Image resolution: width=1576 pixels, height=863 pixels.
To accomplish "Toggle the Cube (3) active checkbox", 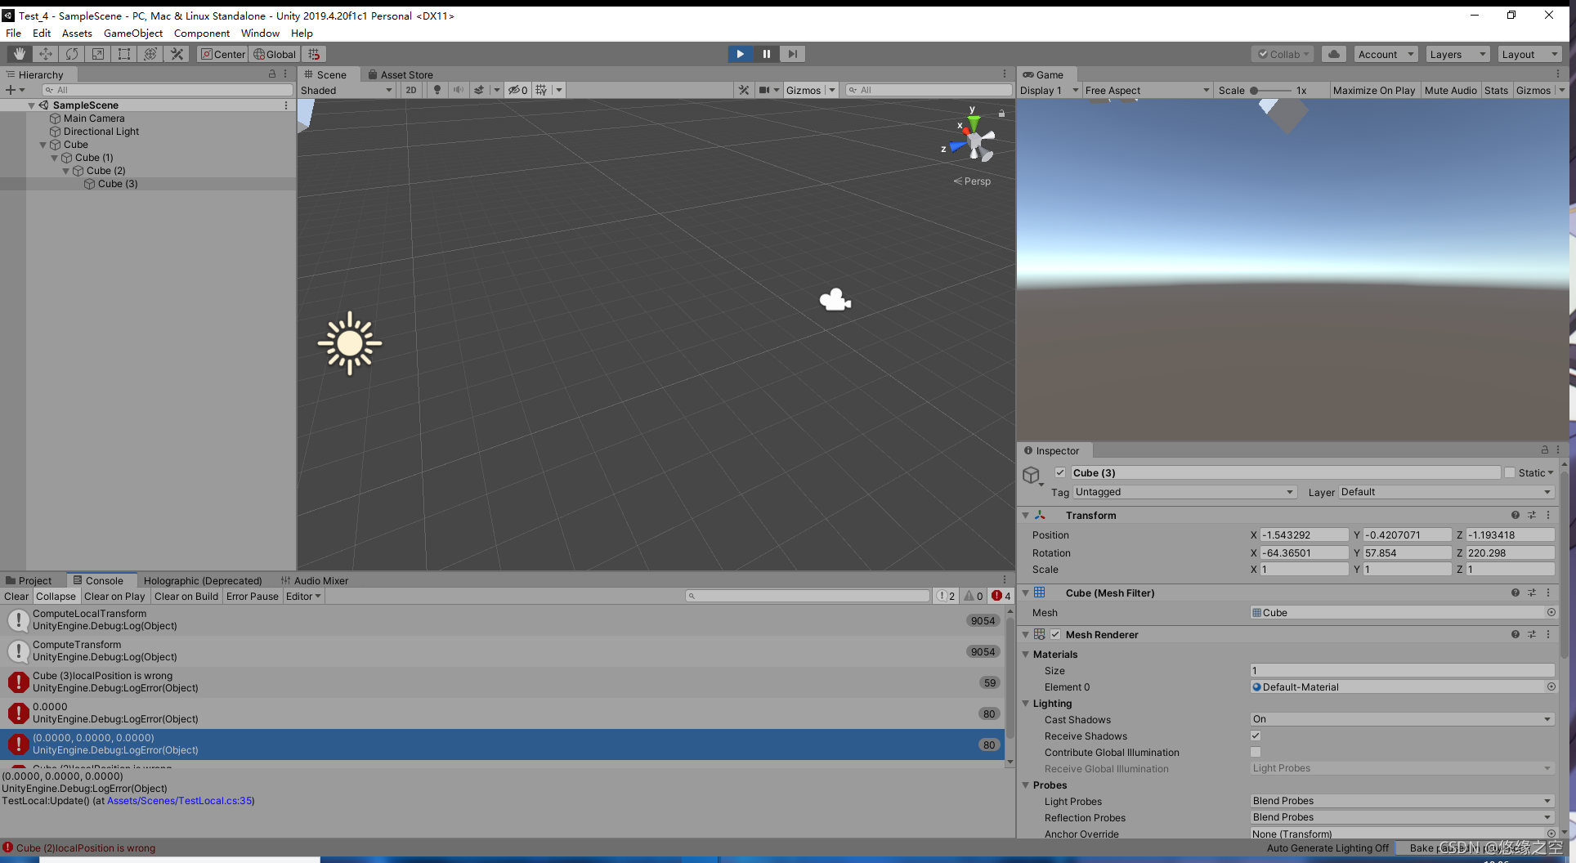I will (x=1060, y=472).
